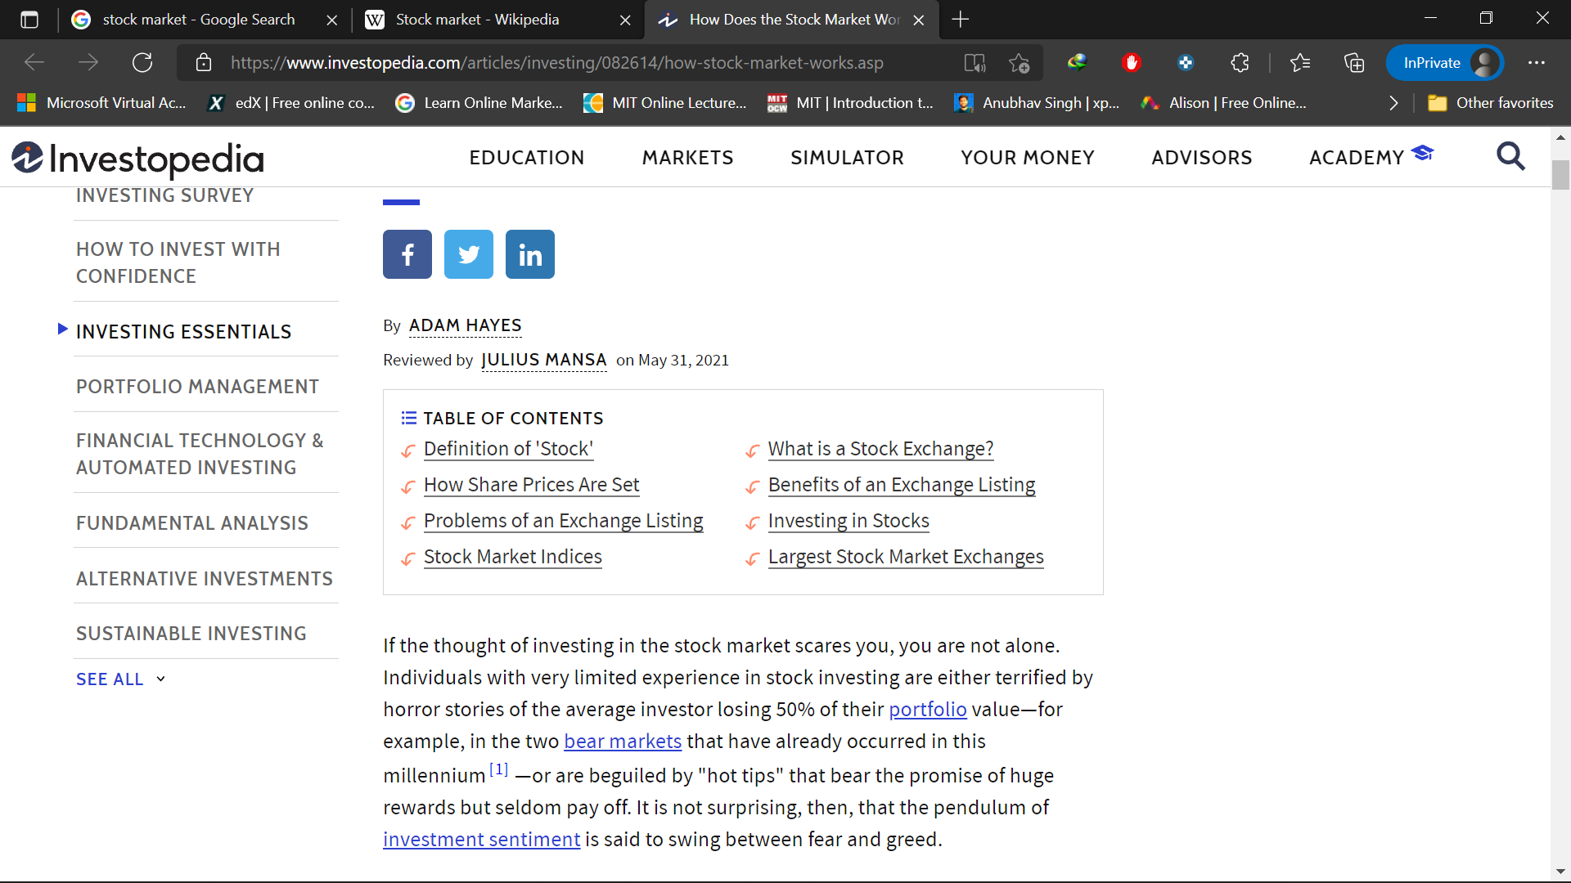Click the address bar URL field
This screenshot has height=883, width=1571.
(556, 63)
